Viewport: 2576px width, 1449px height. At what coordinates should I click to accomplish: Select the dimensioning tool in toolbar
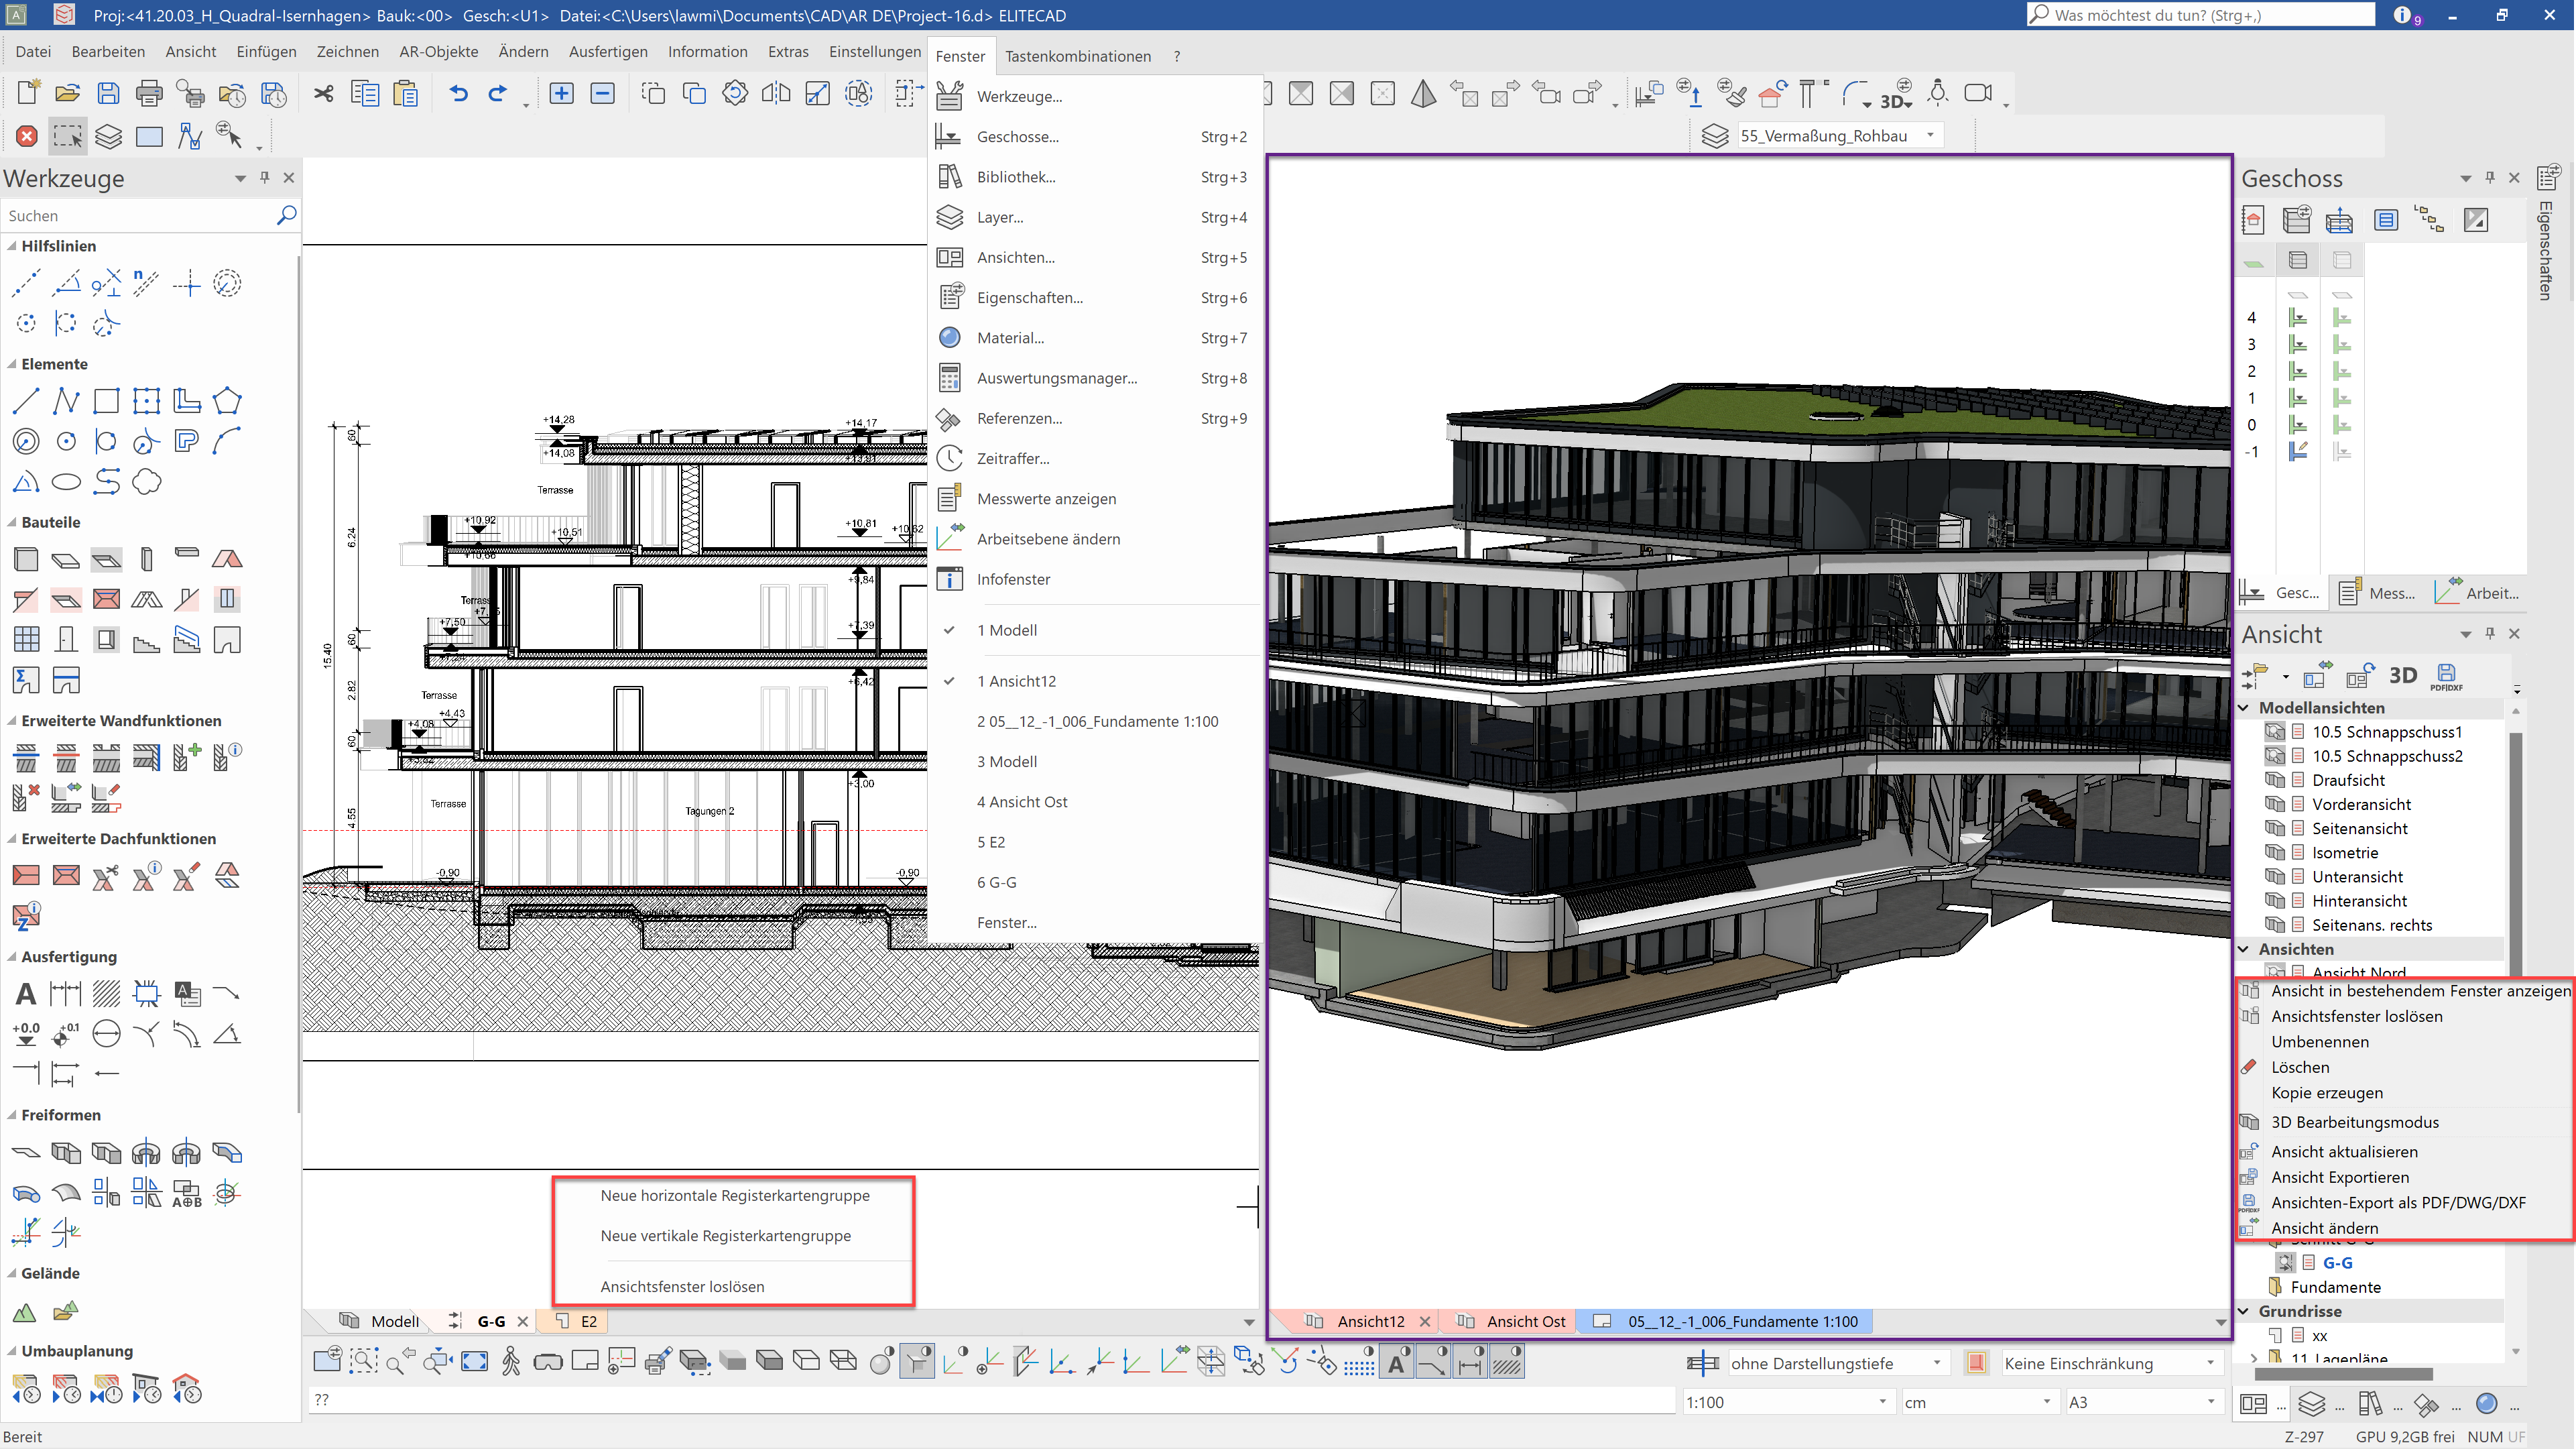click(x=66, y=992)
